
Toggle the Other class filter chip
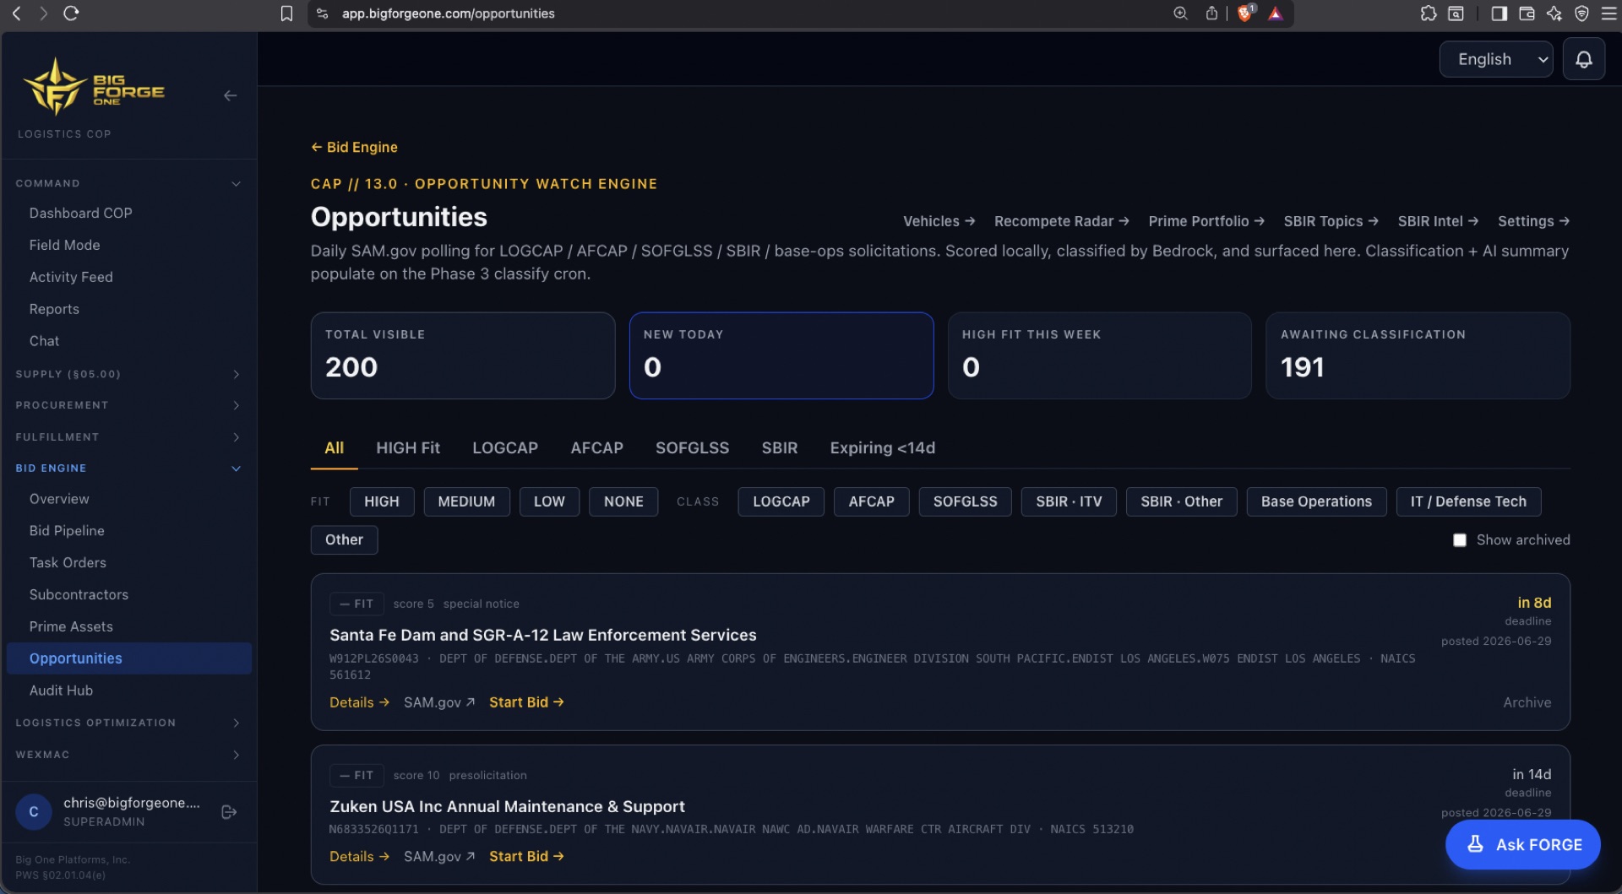tap(344, 539)
